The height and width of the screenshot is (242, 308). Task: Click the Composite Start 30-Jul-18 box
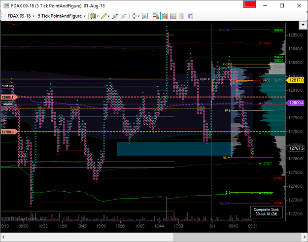coord(266,212)
